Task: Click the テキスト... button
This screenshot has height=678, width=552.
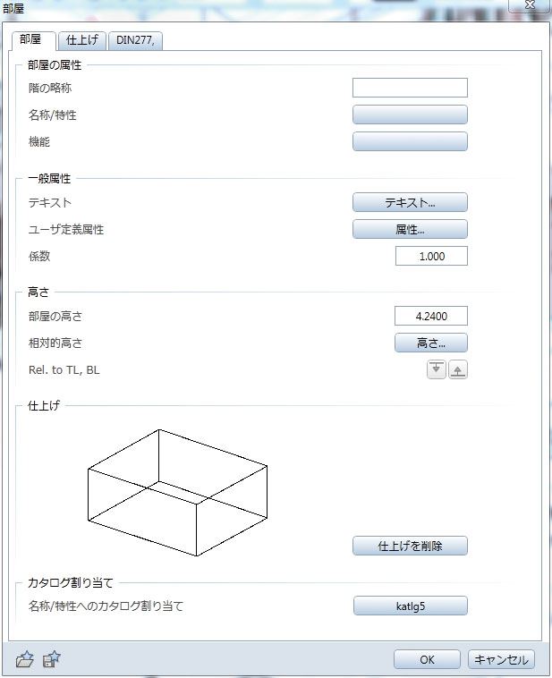Action: tap(410, 202)
